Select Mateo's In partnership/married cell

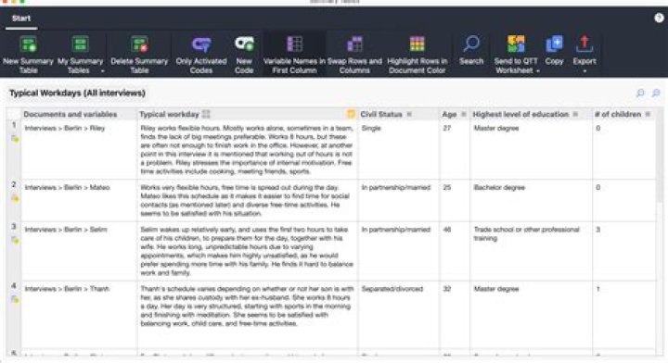click(x=399, y=200)
